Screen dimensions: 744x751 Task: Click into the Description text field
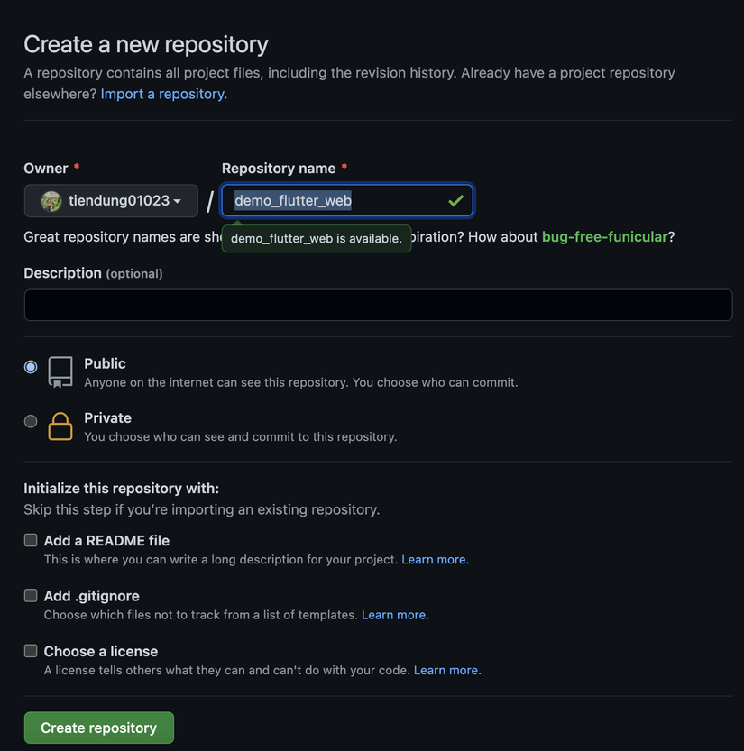click(378, 305)
